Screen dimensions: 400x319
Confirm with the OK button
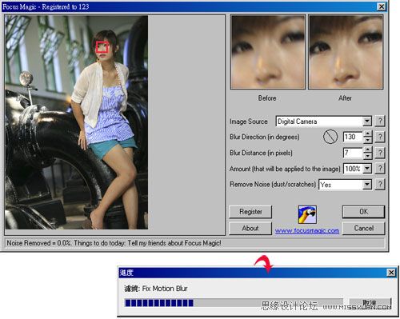click(363, 212)
